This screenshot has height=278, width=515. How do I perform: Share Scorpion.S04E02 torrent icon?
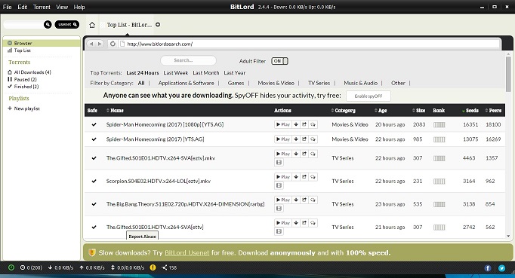click(x=304, y=177)
